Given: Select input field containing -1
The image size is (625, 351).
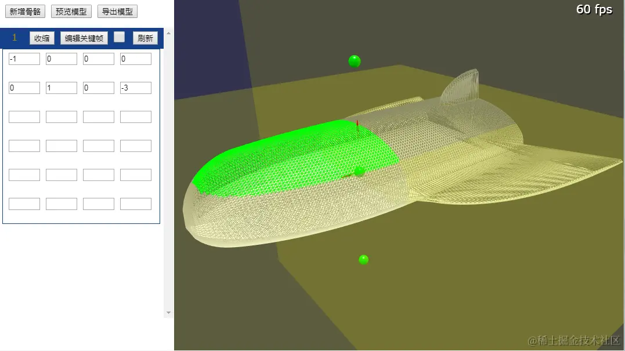Looking at the screenshot, I should [24, 59].
